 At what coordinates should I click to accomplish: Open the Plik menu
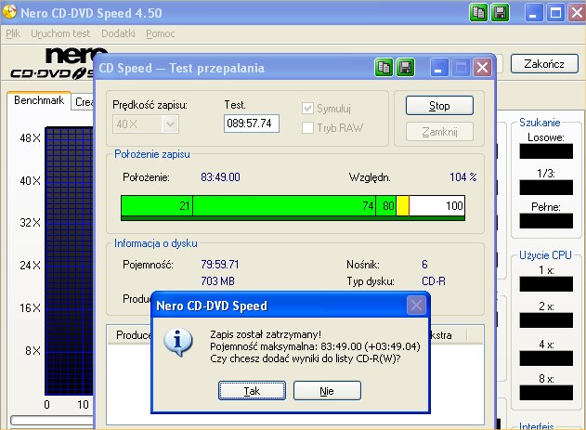click(x=13, y=33)
